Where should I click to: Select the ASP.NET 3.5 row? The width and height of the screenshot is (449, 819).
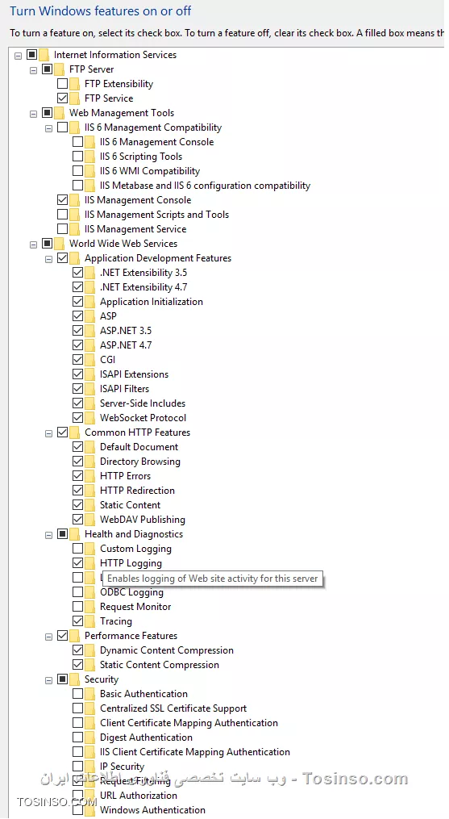pyautogui.click(x=126, y=331)
